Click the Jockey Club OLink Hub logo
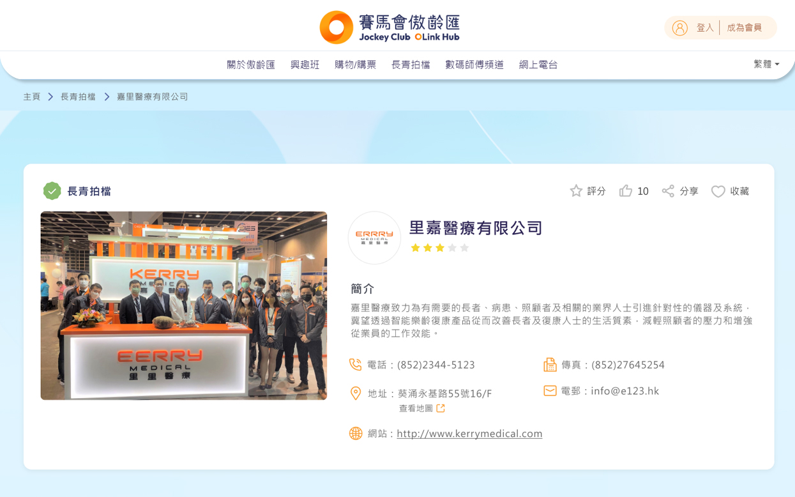The image size is (795, 497). (x=390, y=27)
